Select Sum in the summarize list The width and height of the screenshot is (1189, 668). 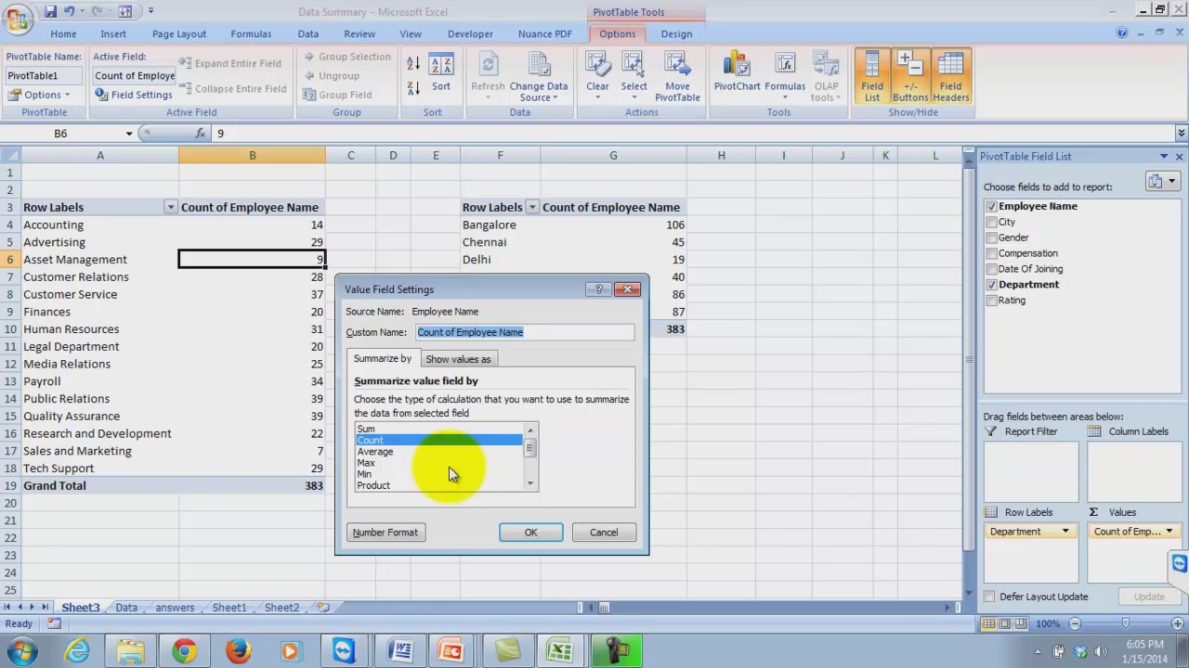[x=439, y=429]
